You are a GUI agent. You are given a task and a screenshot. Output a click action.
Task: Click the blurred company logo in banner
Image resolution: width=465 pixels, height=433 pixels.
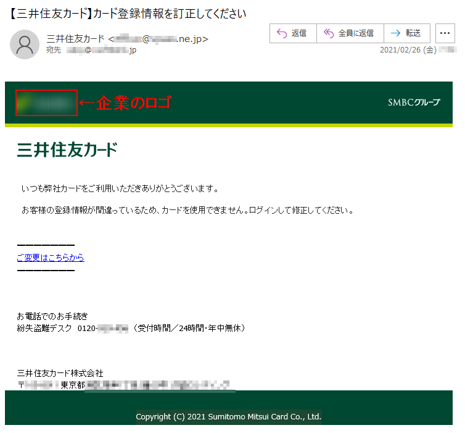pos(46,103)
